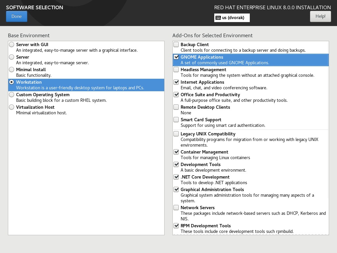Enable Headless Management tools
Viewport: 337px width, 253px height.
tap(176, 70)
